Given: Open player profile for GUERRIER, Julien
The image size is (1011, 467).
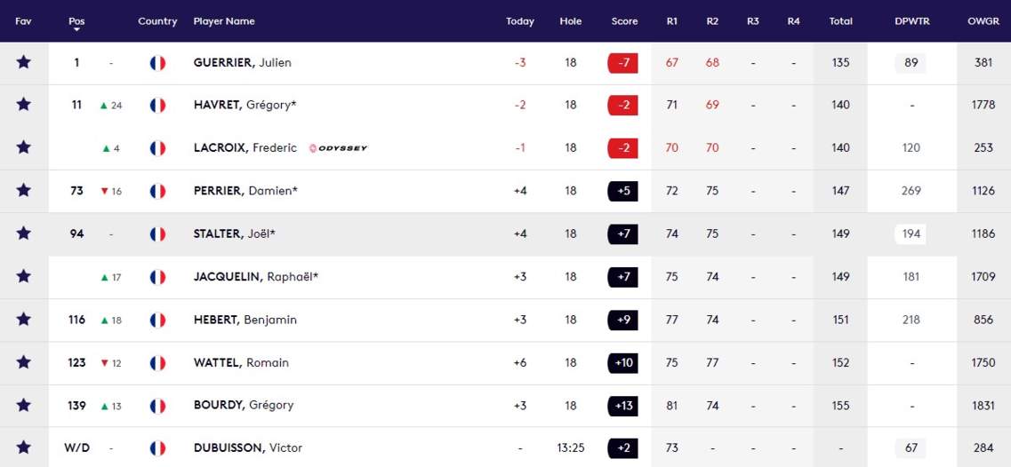Looking at the screenshot, I should 243,62.
